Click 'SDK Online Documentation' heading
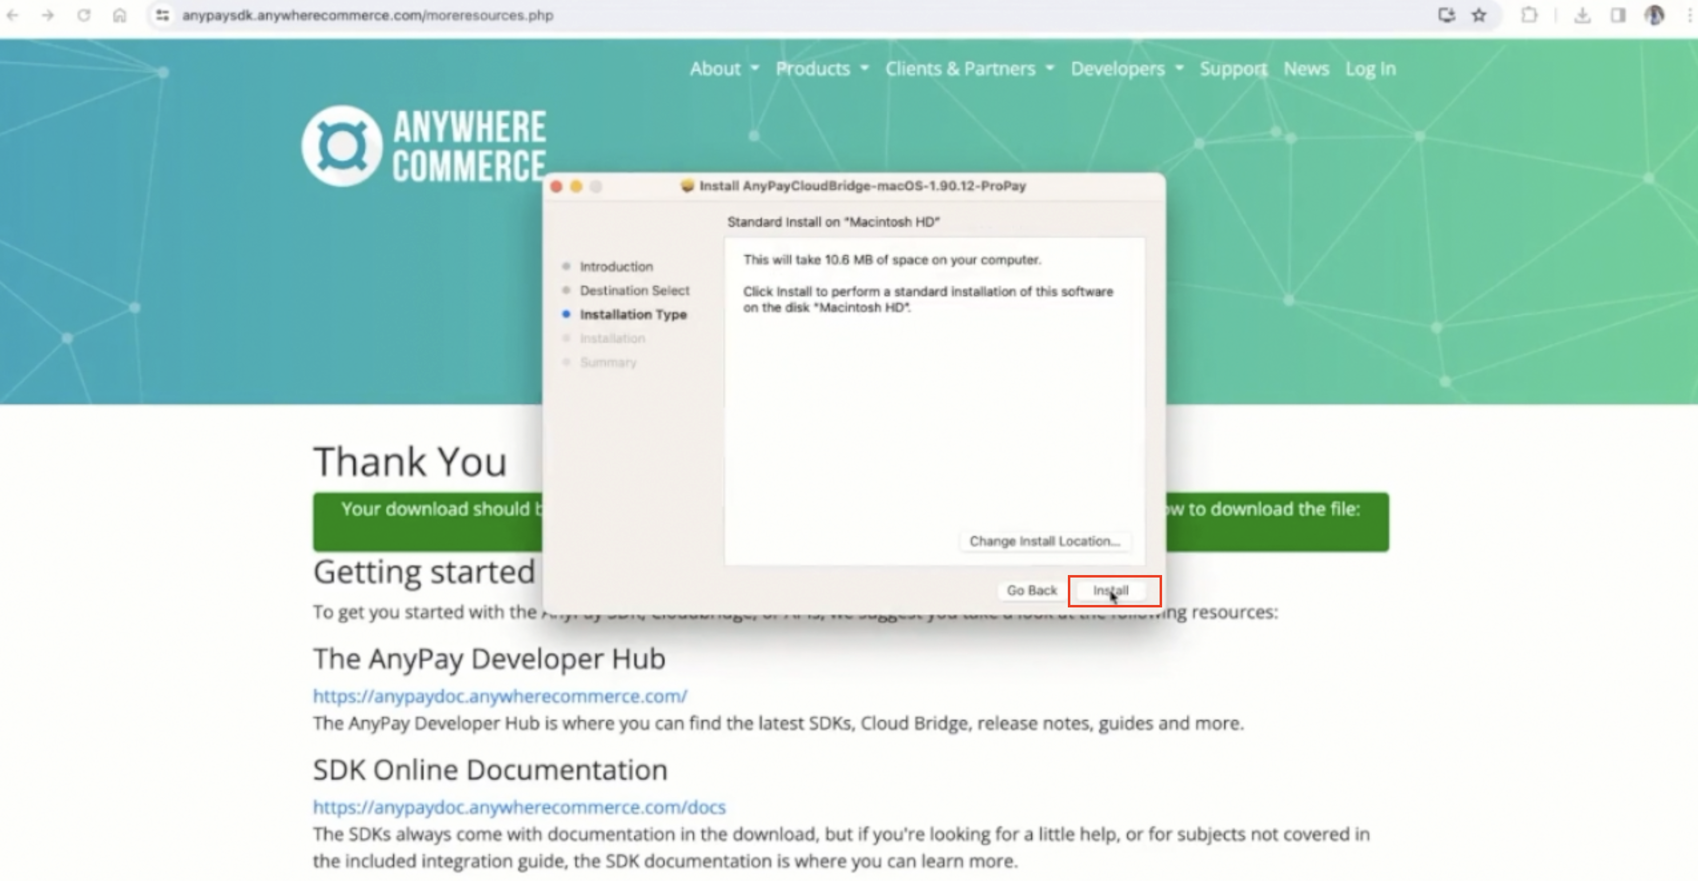This screenshot has height=881, width=1698. pyautogui.click(x=491, y=770)
